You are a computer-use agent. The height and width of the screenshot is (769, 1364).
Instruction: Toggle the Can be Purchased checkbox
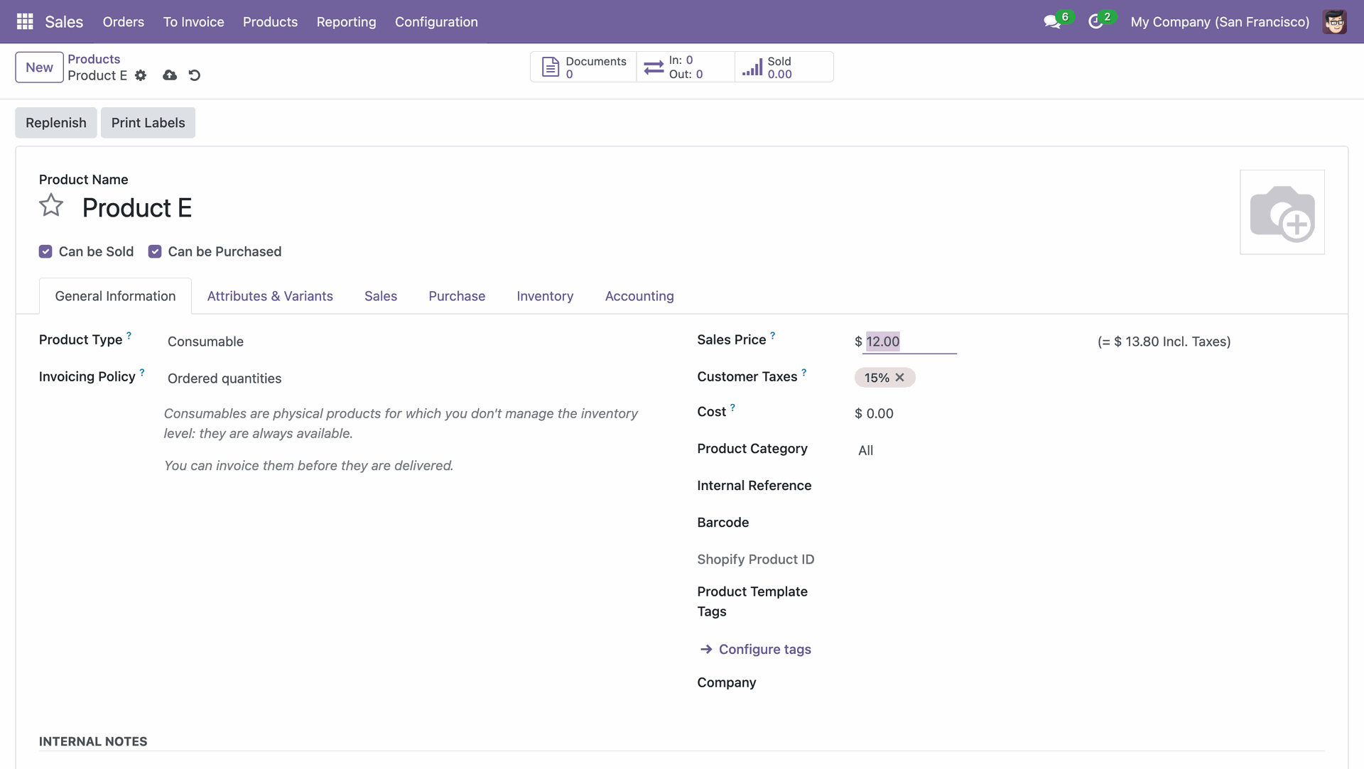(155, 251)
